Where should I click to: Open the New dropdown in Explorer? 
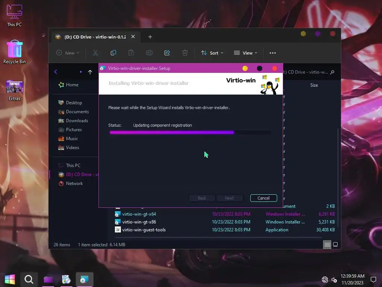pyautogui.click(x=68, y=53)
